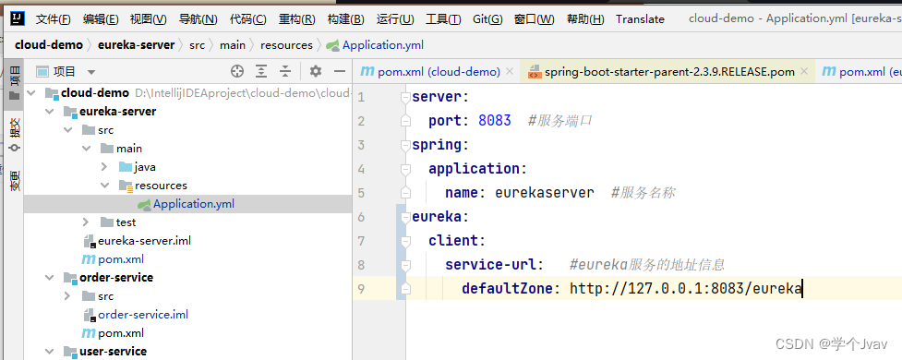Image resolution: width=902 pixels, height=360 pixels.
Task: Open the Changes sidebar tool window
Action: [x=15, y=181]
